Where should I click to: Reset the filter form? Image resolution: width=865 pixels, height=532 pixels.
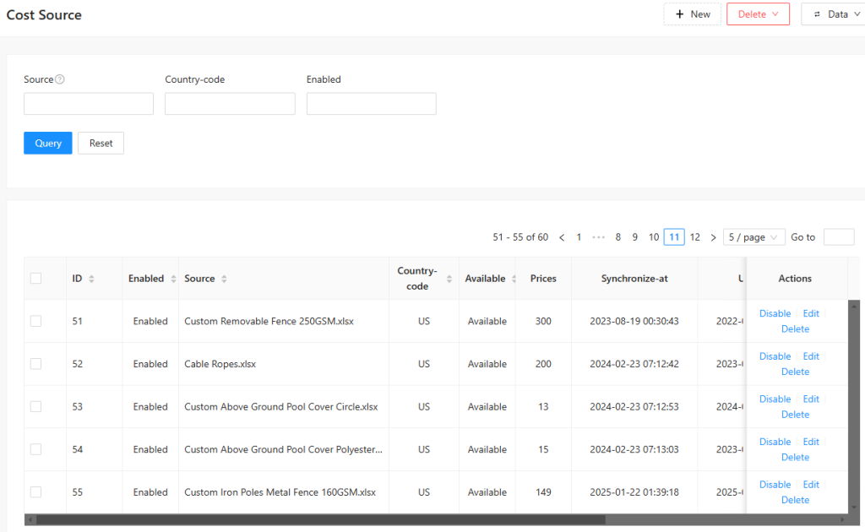point(101,144)
